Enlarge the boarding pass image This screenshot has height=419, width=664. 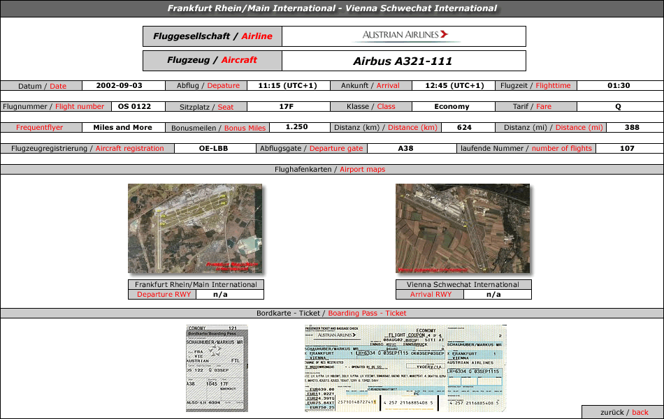click(217, 368)
